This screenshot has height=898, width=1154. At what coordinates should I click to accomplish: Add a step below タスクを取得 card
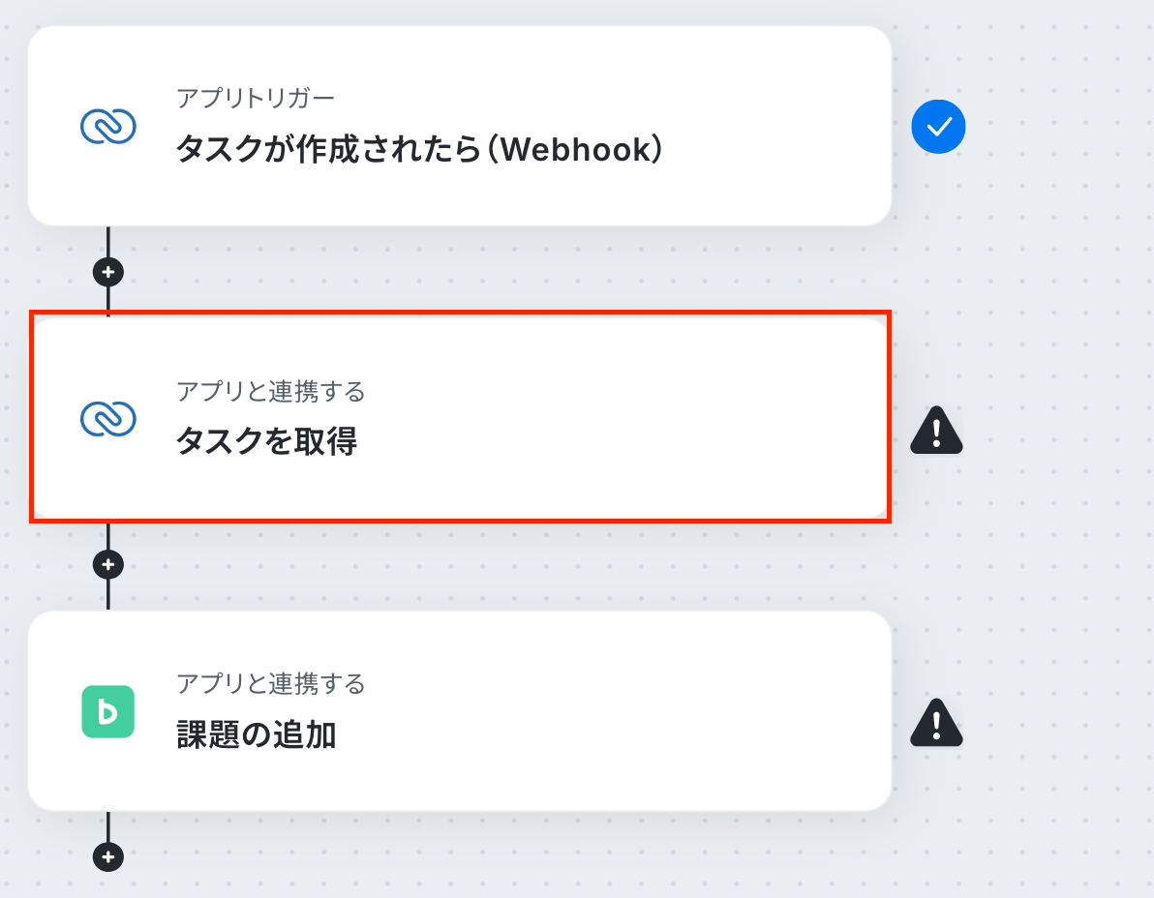[x=108, y=565]
